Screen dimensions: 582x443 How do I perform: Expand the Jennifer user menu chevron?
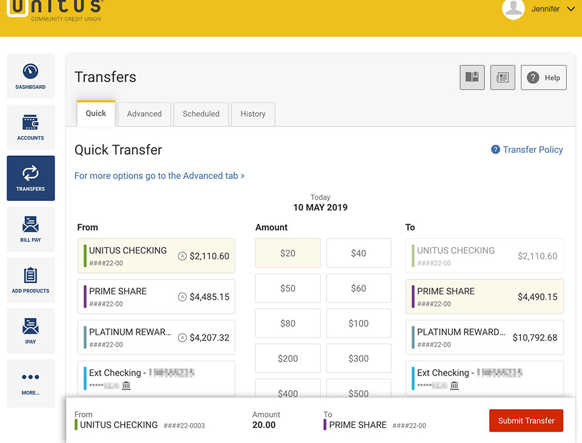[570, 9]
